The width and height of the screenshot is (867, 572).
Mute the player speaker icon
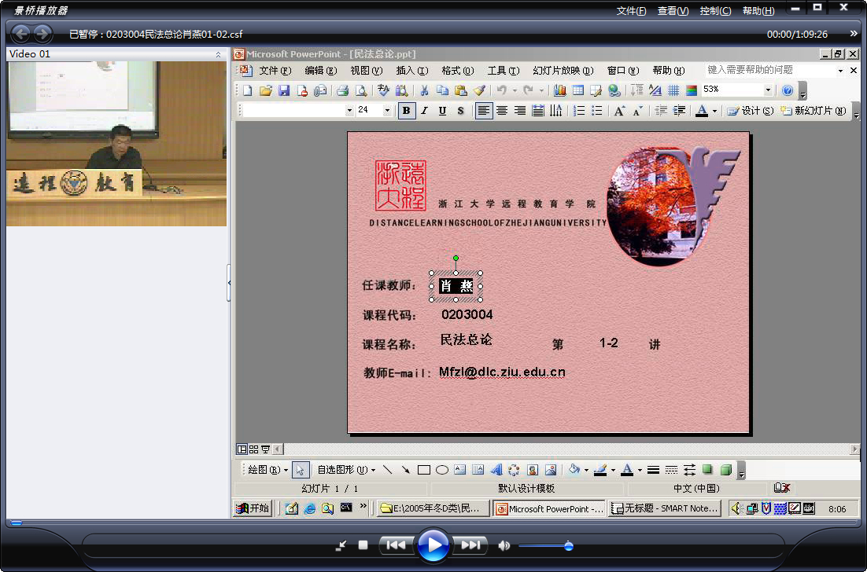[504, 545]
